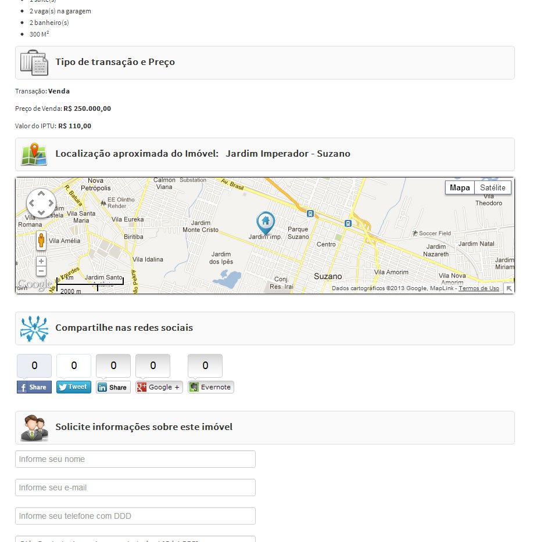Focus the Informe seu e-mail field
537x542 pixels.
click(x=135, y=487)
